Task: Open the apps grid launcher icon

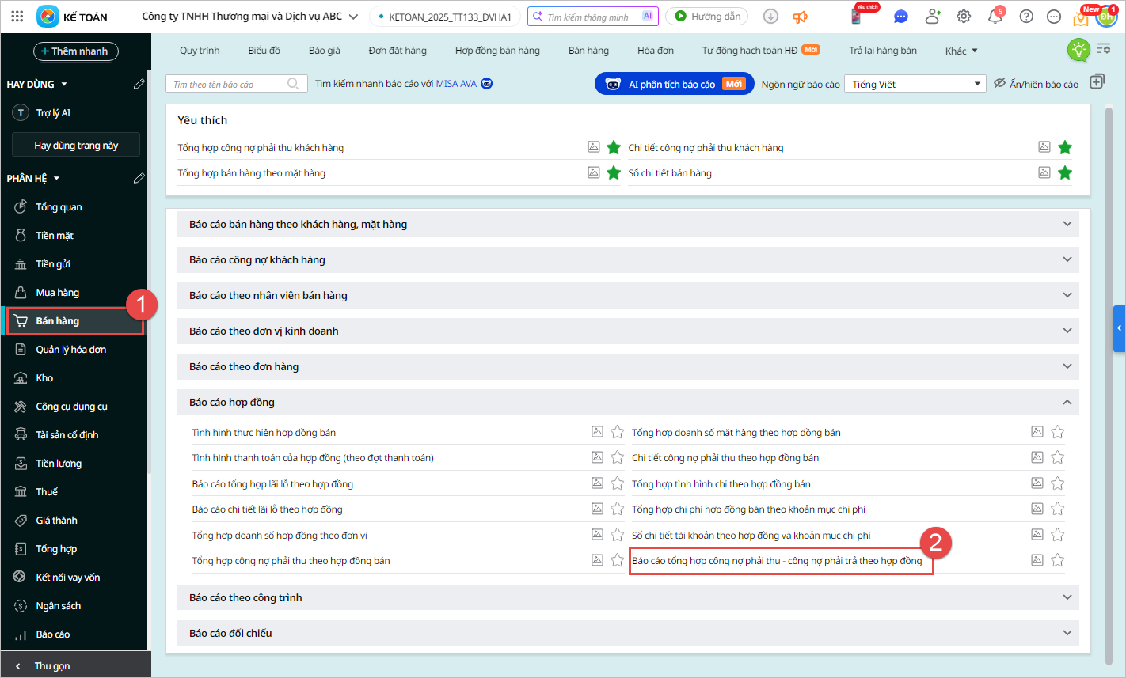Action: tap(17, 17)
